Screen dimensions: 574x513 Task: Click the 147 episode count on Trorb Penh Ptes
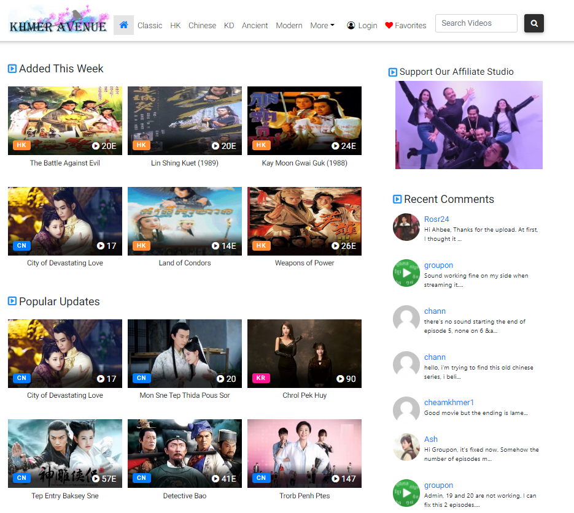[x=344, y=479]
